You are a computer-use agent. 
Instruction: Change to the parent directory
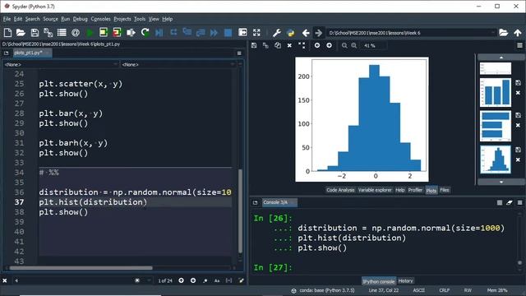(518, 33)
